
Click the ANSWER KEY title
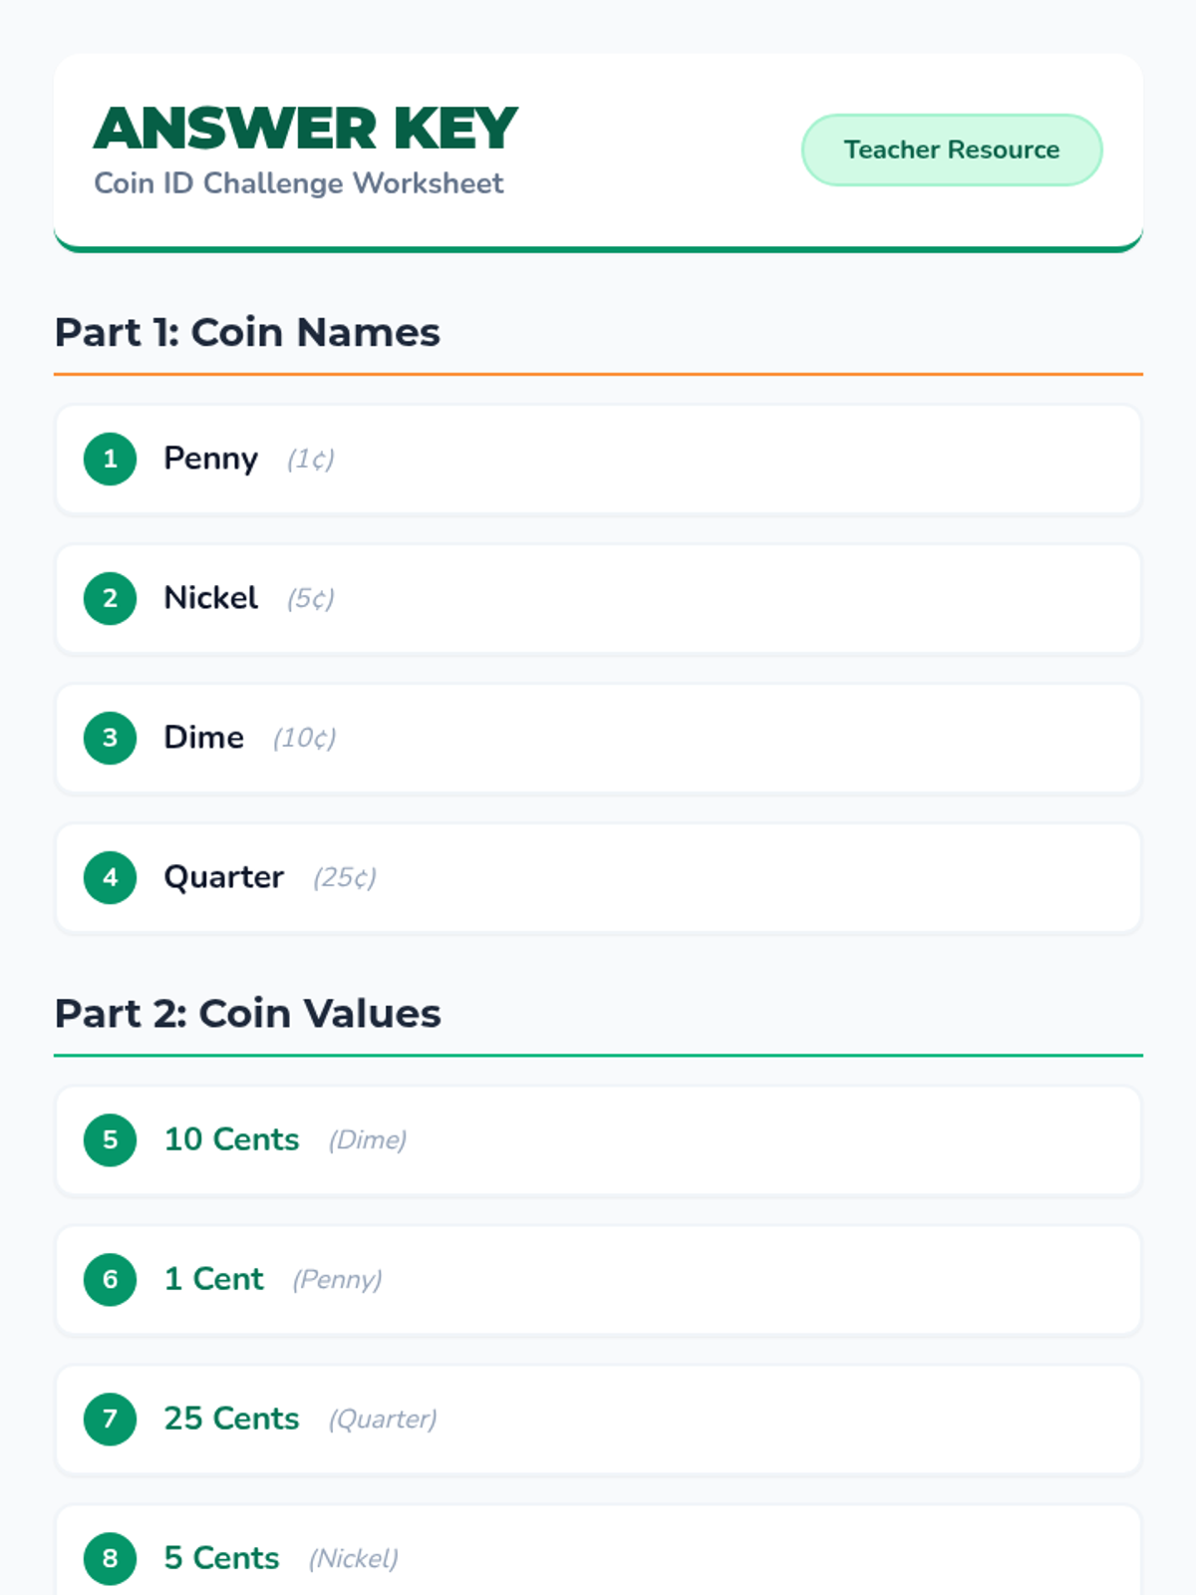(305, 129)
